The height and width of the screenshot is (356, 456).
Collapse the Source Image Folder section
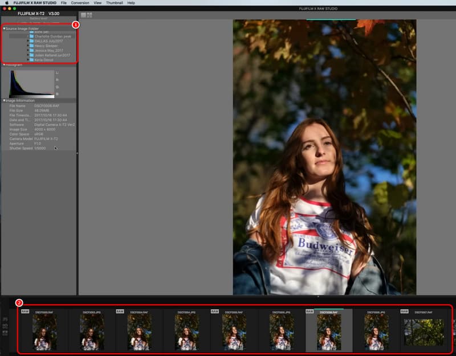pos(4,28)
